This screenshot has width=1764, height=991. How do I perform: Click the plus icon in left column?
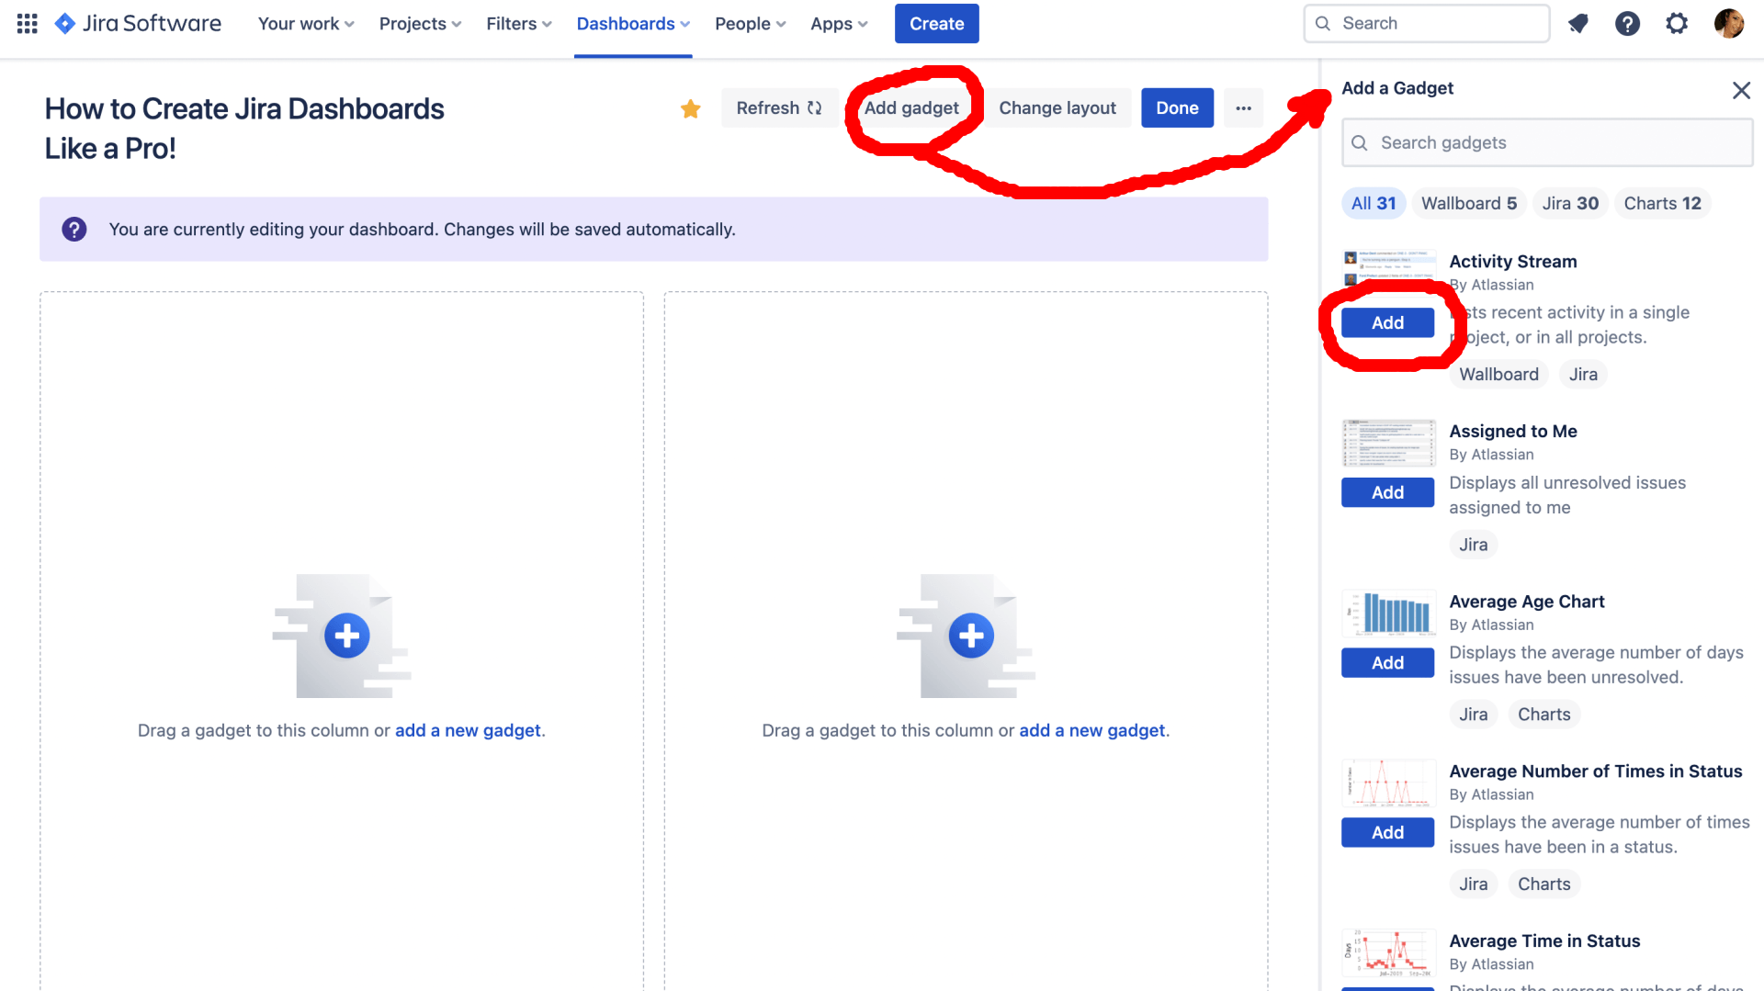[x=347, y=636]
